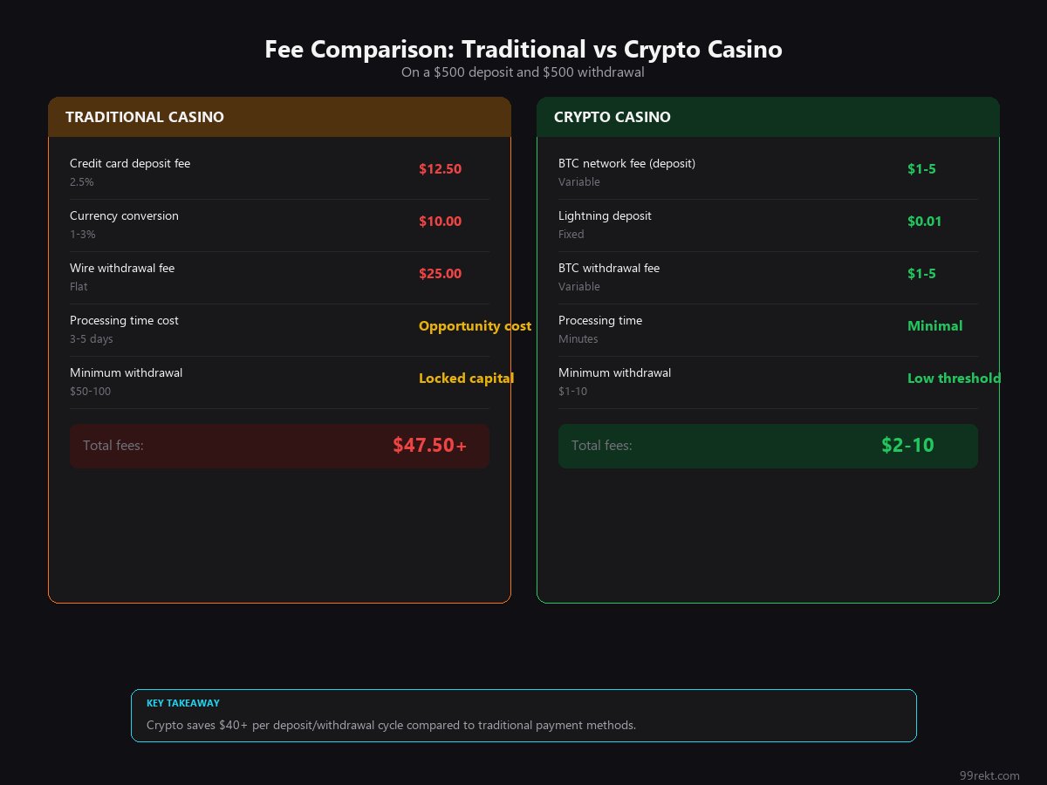Click the $12.50 deposit fee amount

tap(440, 169)
